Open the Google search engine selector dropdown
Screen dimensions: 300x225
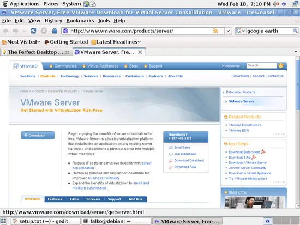pyautogui.click(x=241, y=31)
